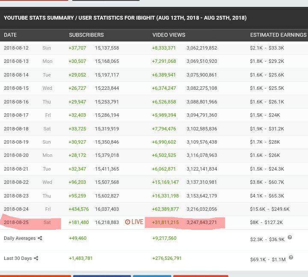308x277 pixels.
Task: Click the ESTIMATED EARNINGS column header
Action: coord(278,35)
